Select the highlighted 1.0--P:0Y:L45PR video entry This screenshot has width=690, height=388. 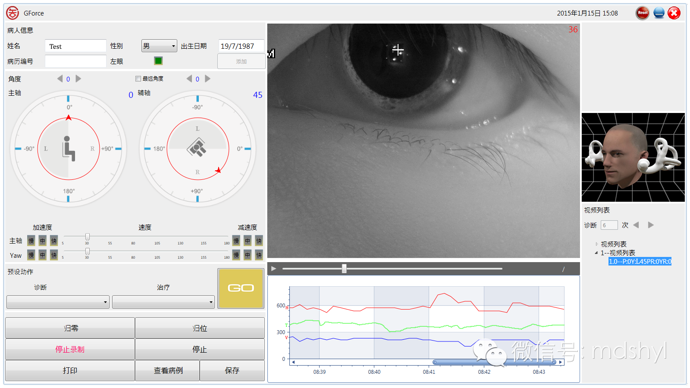(640, 261)
